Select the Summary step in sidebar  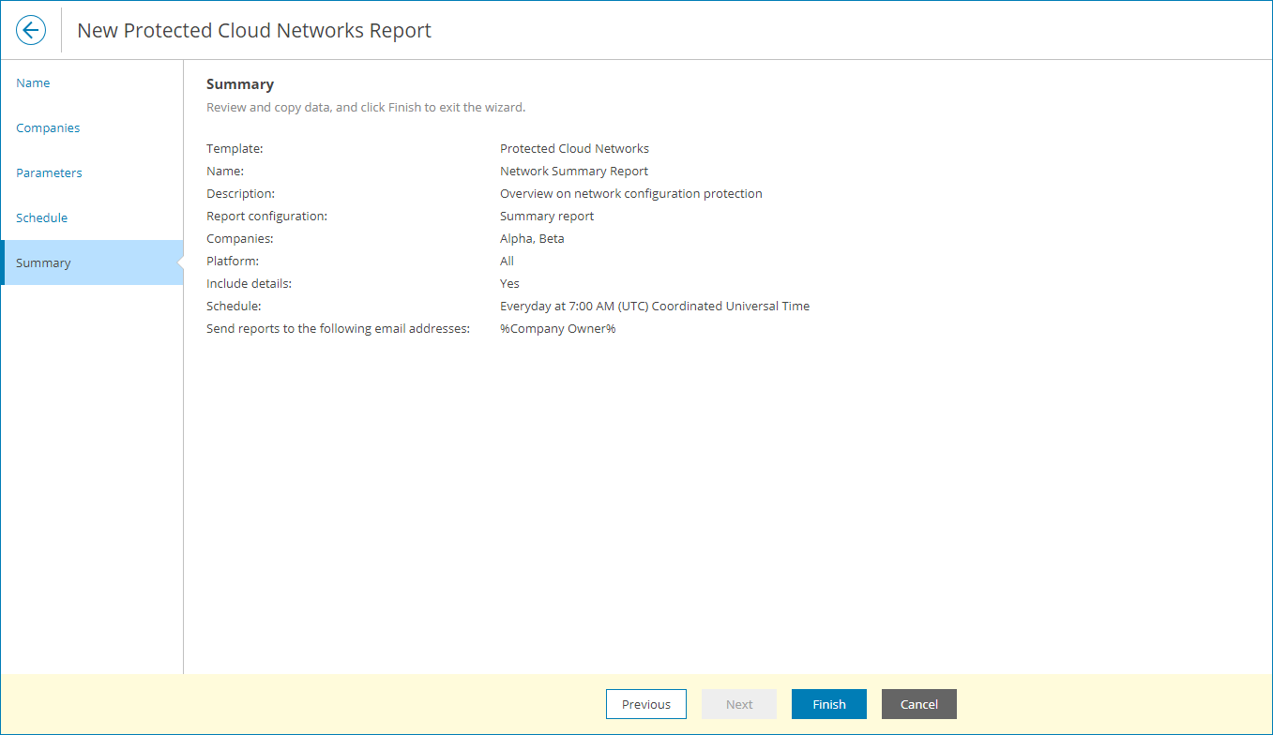(43, 262)
